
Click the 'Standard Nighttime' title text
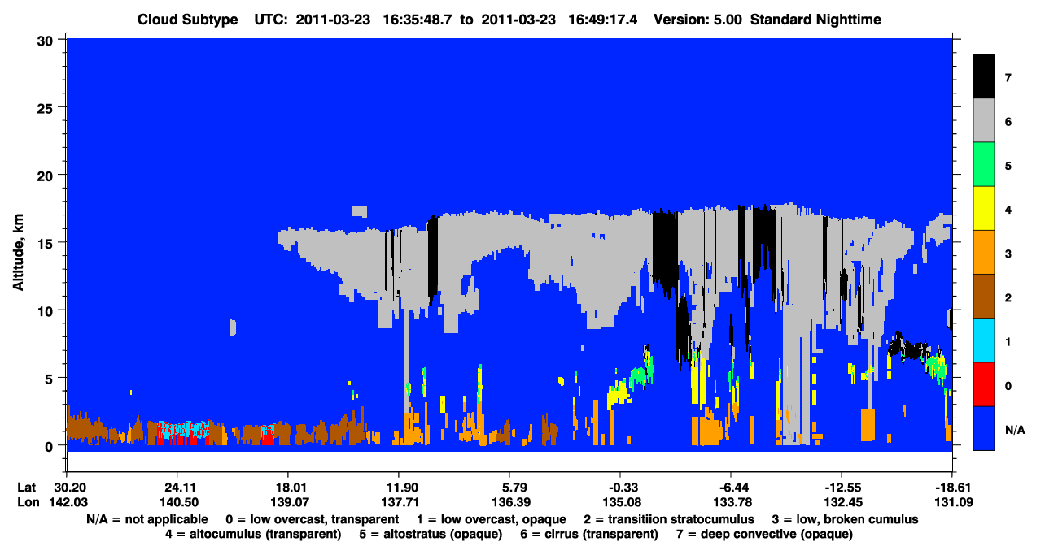(815, 20)
